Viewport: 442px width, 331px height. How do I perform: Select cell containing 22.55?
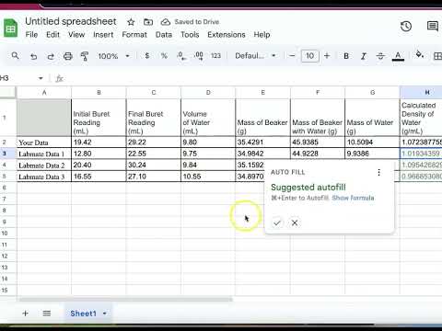(x=154, y=154)
